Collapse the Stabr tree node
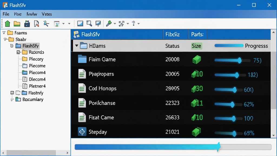The width and height of the screenshot is (277, 156). [5, 39]
